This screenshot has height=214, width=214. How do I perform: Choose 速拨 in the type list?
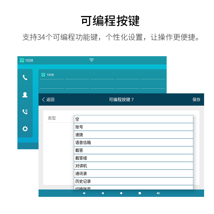click(x=133, y=135)
